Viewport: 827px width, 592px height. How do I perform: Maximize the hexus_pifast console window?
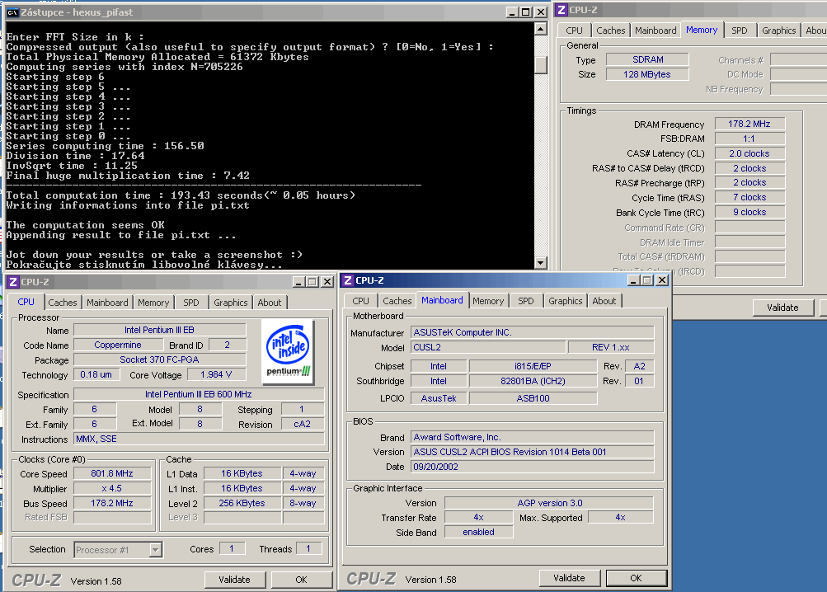[526, 12]
